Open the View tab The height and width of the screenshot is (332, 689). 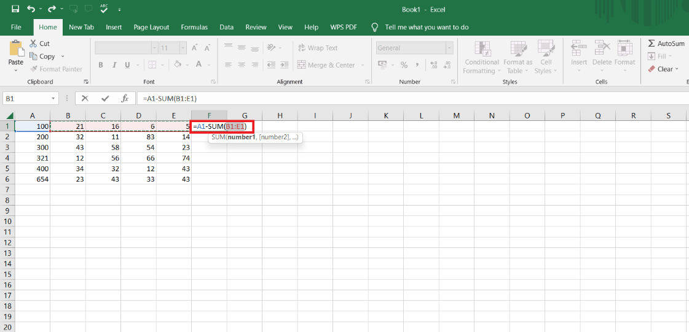click(285, 27)
